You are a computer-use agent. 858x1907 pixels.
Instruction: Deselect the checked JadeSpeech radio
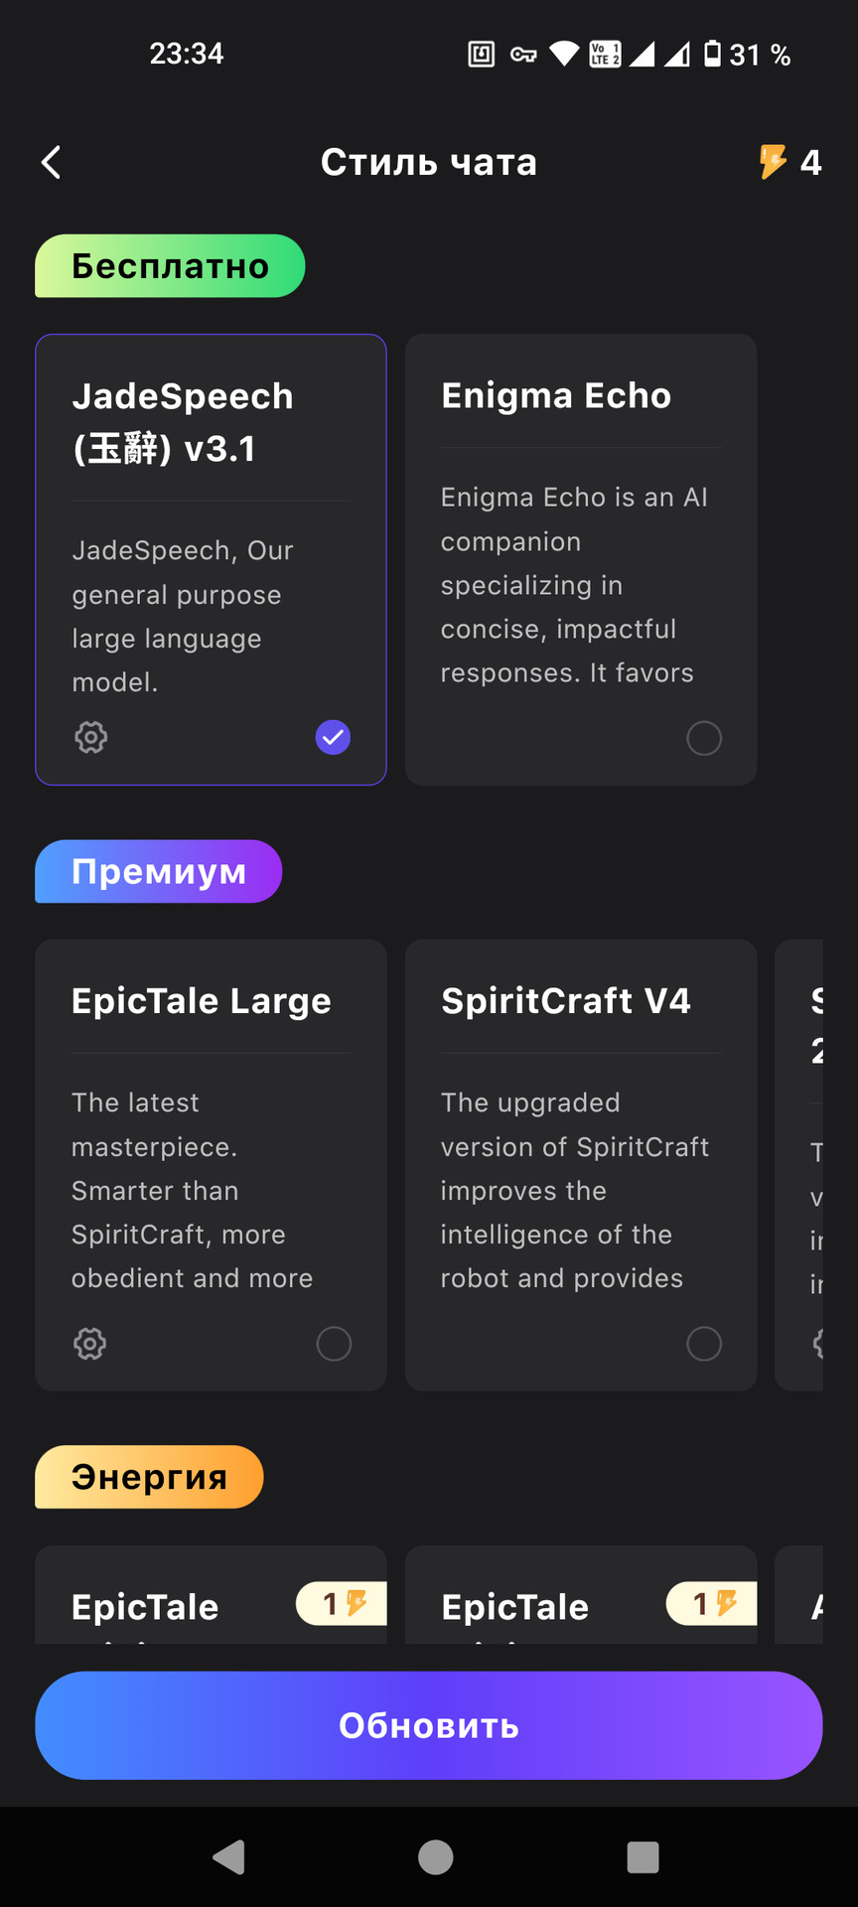(x=333, y=737)
